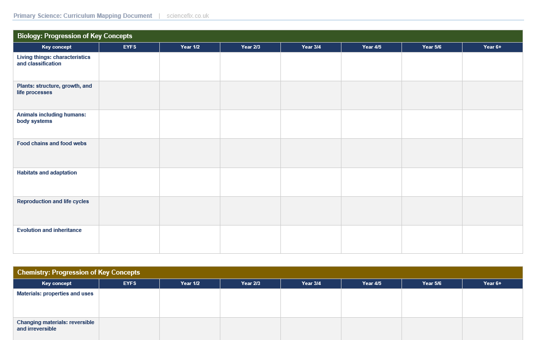Click the Food chains and food webs label
Viewport: 535px width, 340px height.
coord(52,144)
